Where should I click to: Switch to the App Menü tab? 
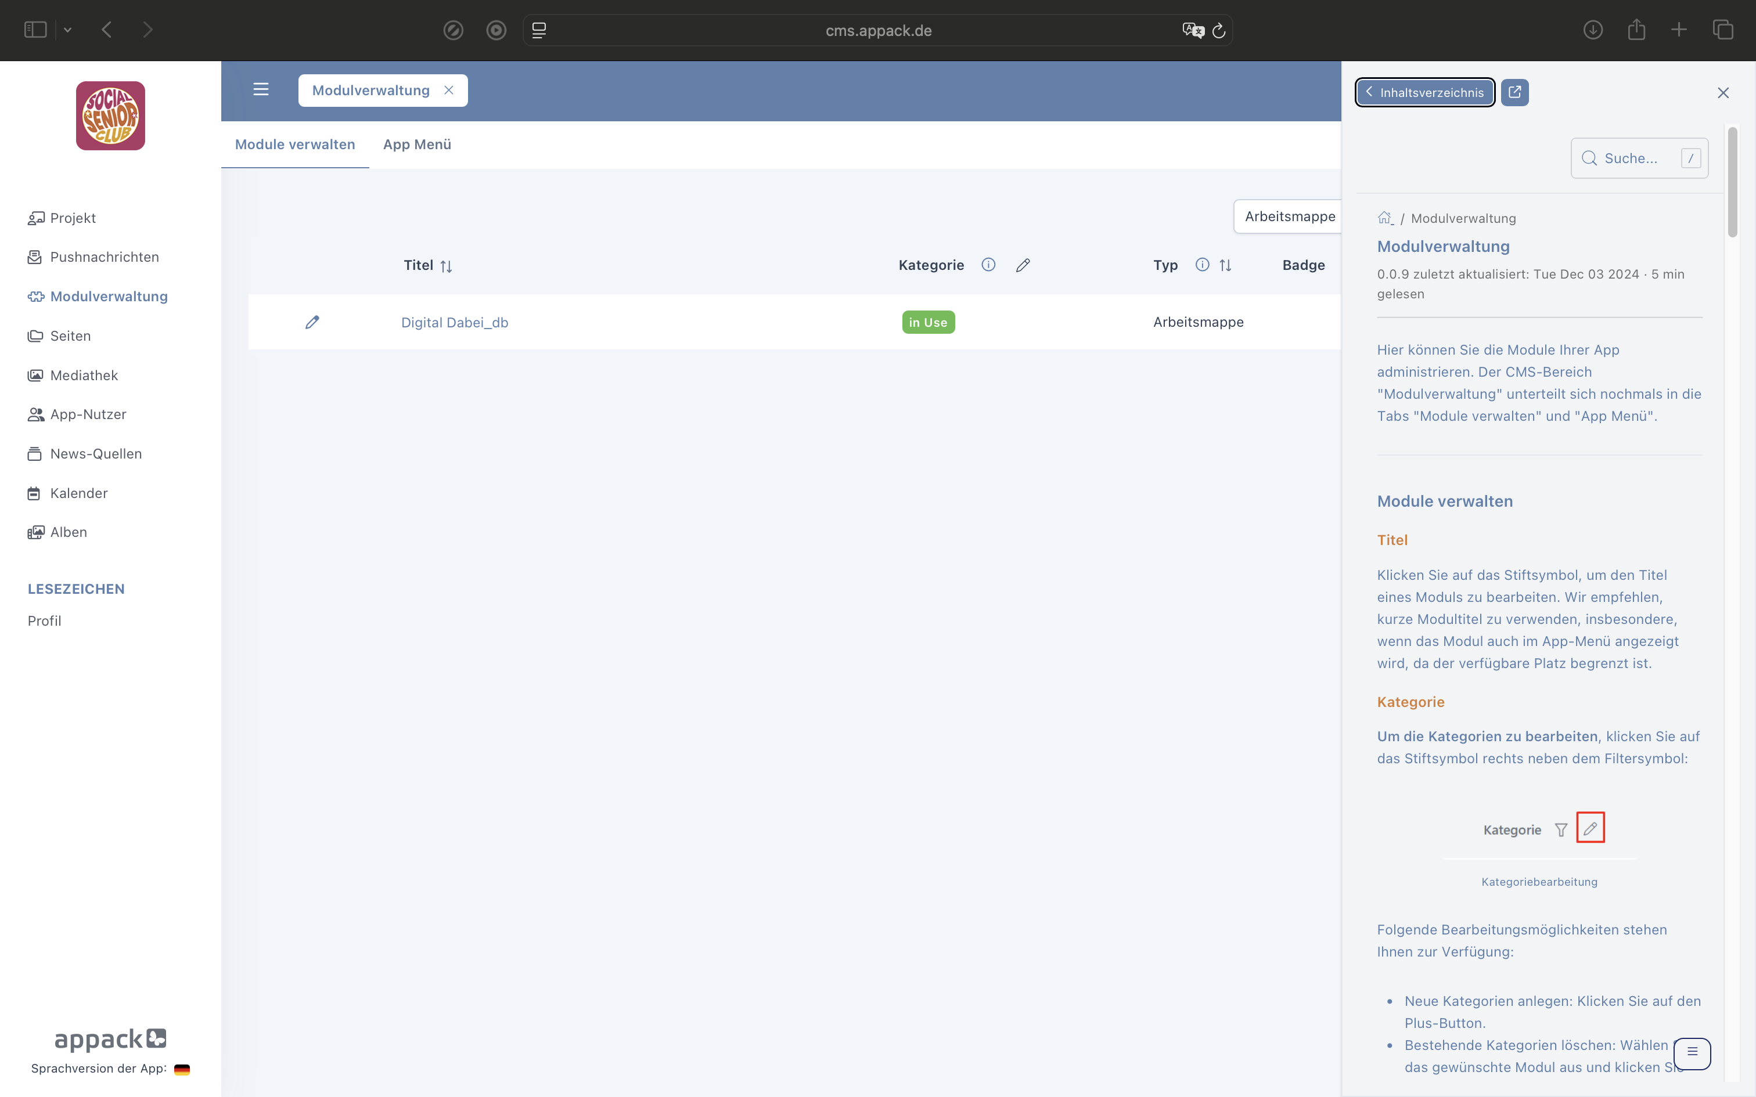[x=416, y=145]
